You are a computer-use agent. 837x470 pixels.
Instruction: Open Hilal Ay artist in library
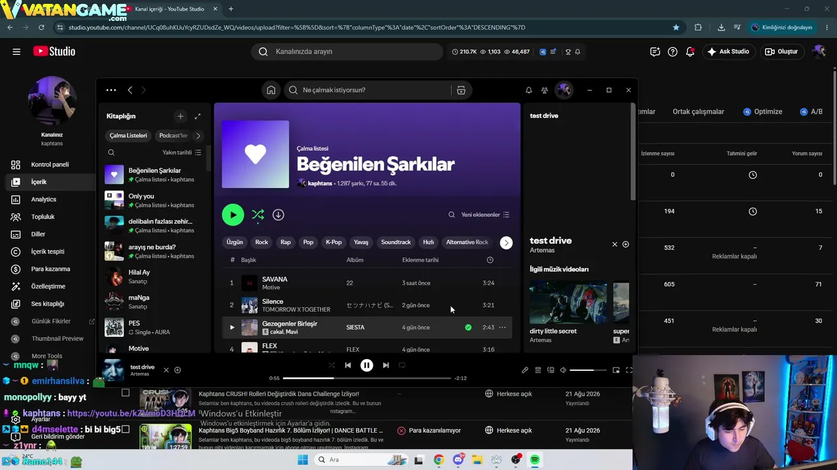pyautogui.click(x=154, y=277)
